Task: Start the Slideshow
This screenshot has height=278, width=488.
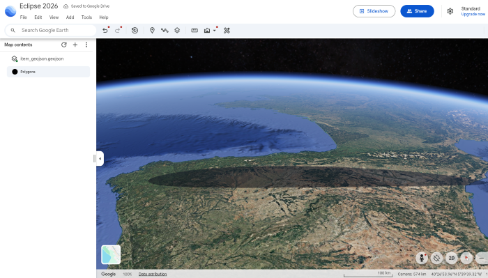Action: coord(374,11)
